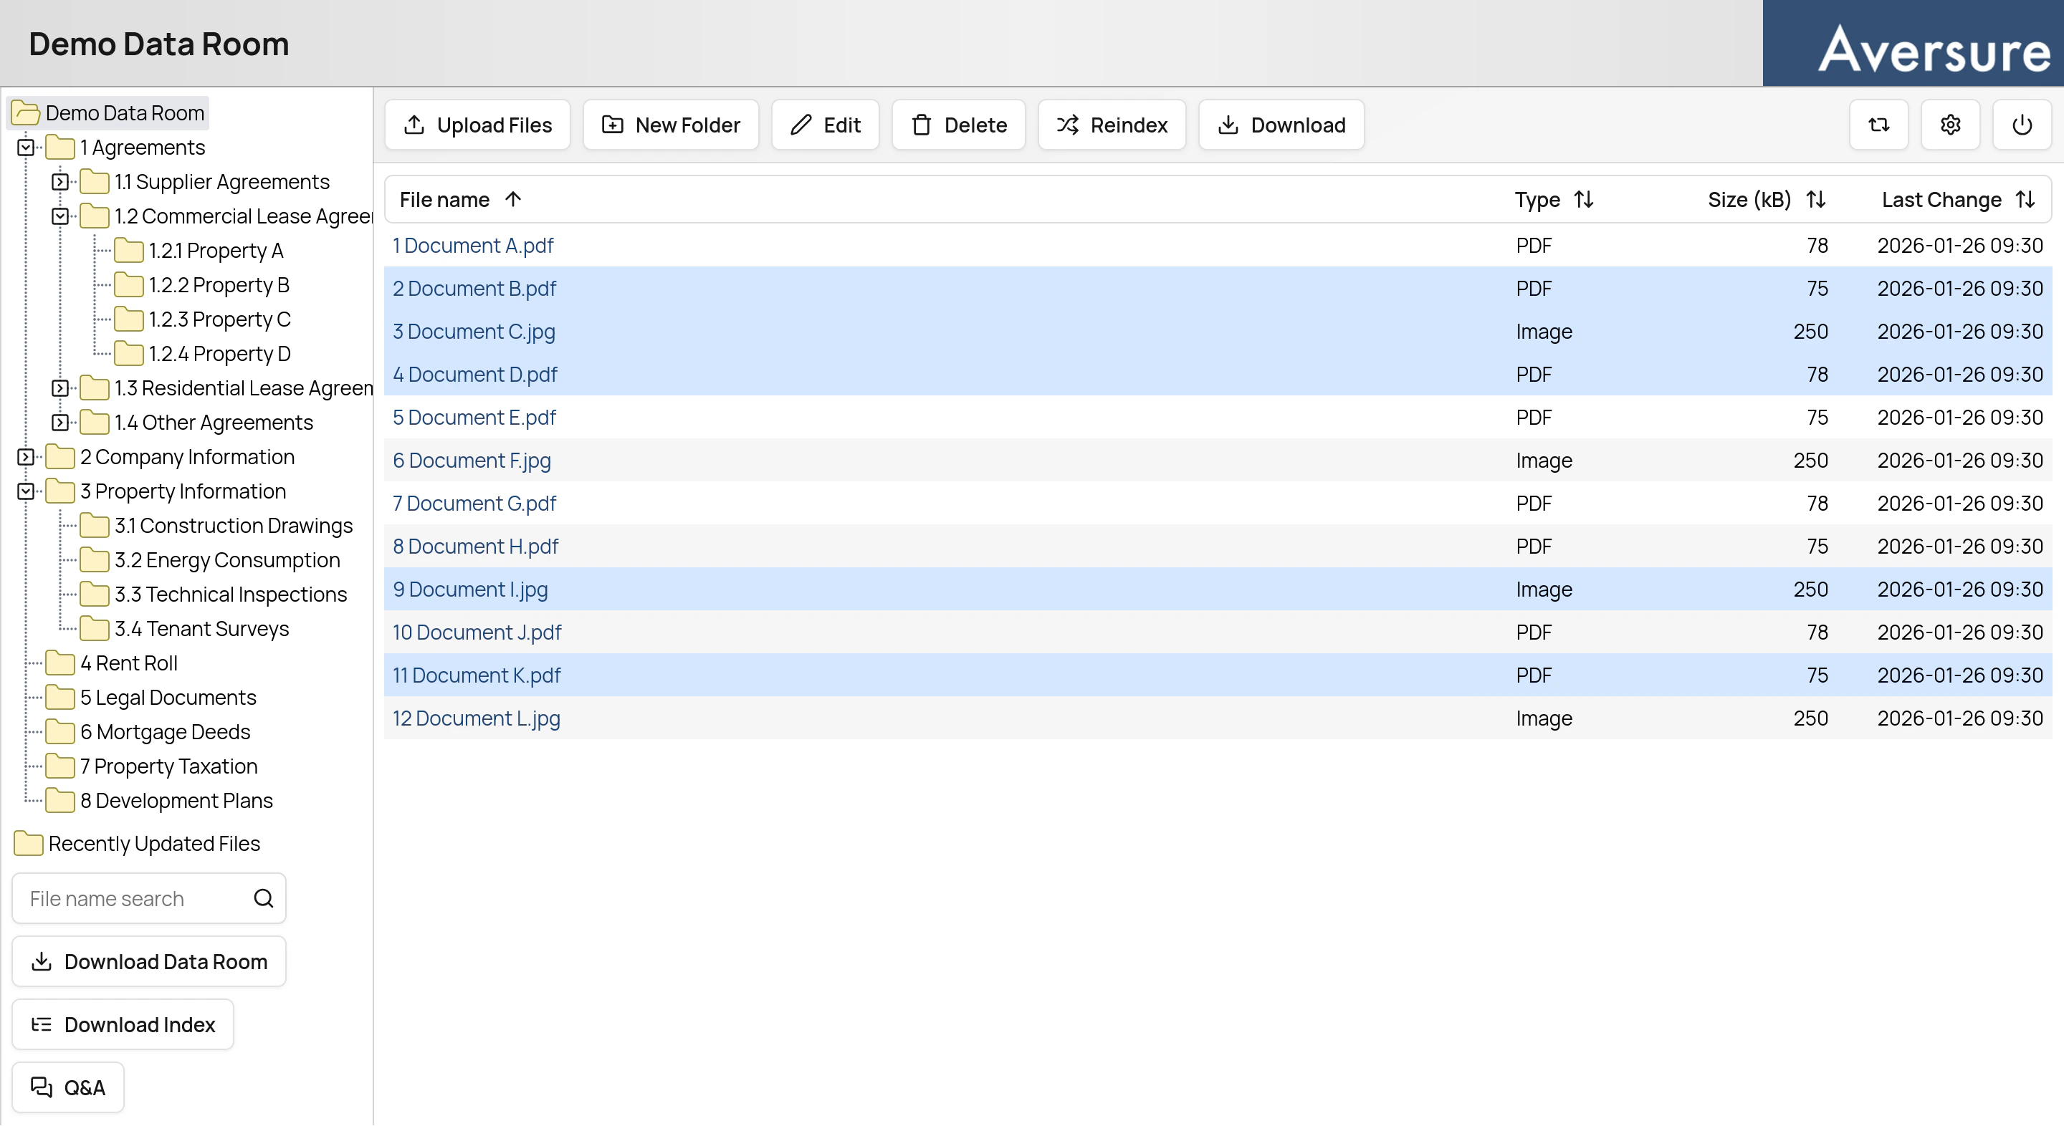Click the Download Data Room button
This screenshot has width=2064, height=1126.
point(148,961)
